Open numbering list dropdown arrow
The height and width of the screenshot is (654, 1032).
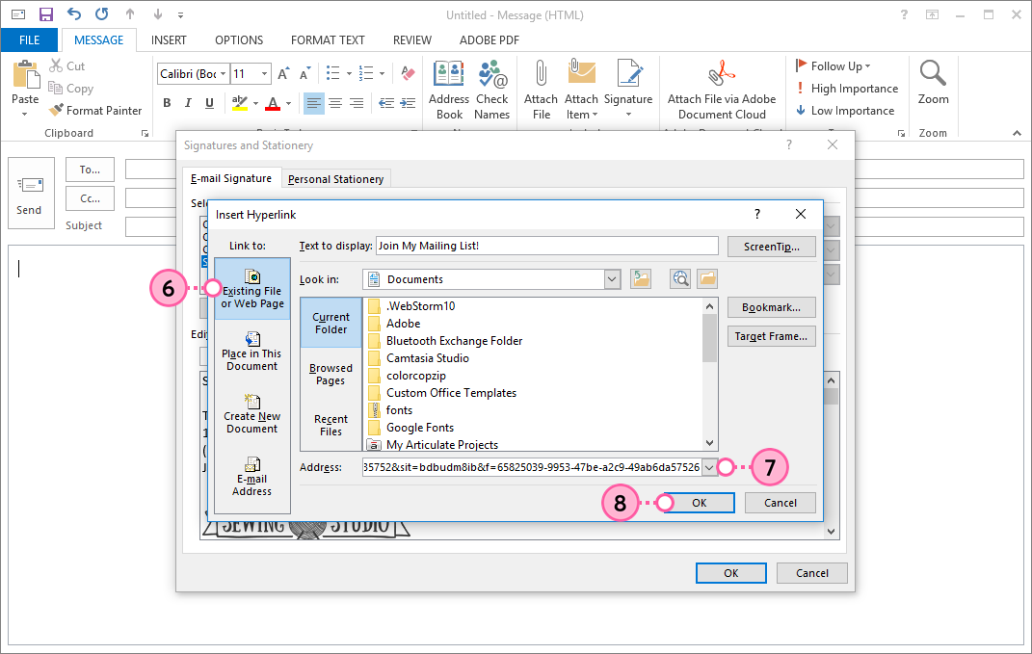(x=382, y=74)
